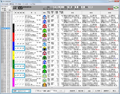Click the race list vertical scrollbar
This screenshot has width=120, height=94.
(x=11, y=52)
